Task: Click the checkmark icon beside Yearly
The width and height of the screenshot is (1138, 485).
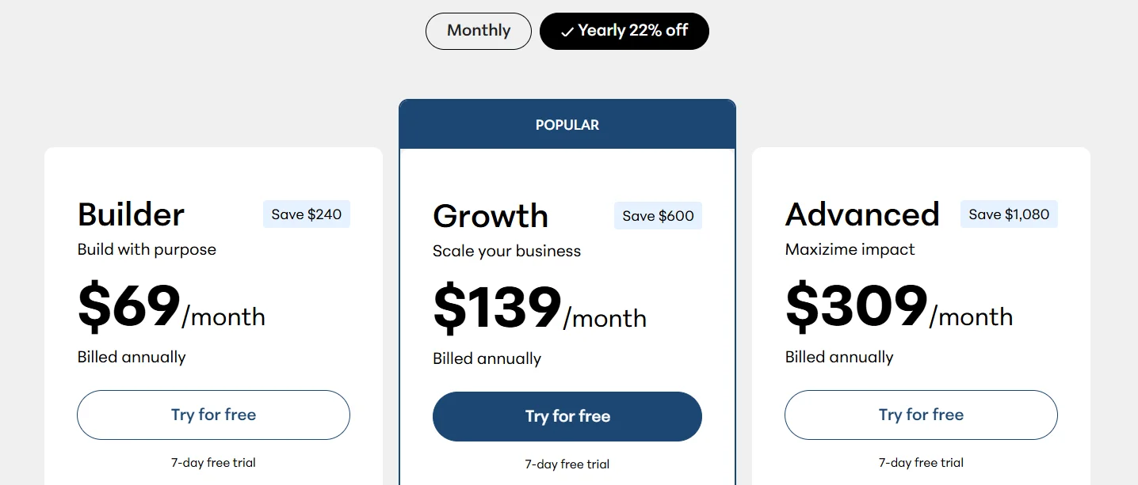Action: 567,32
